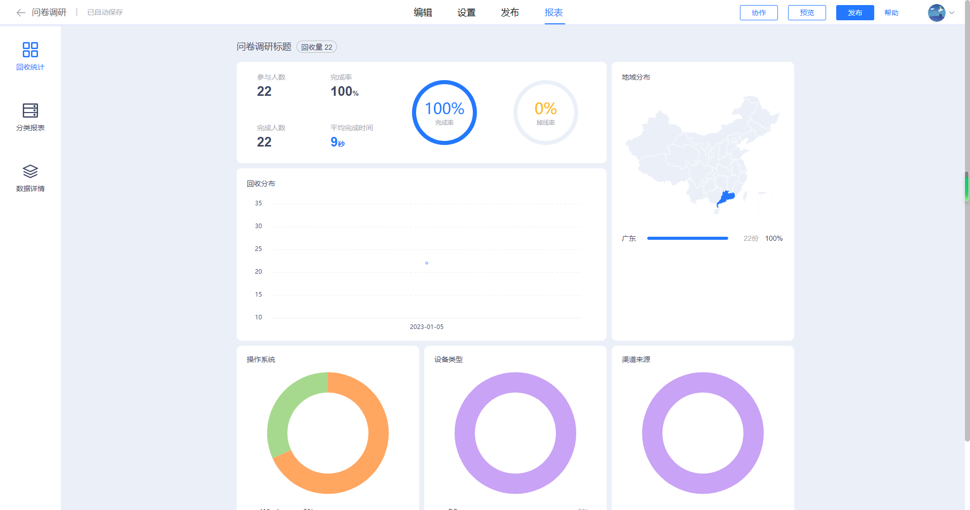
Task: Click the back arrow next to 问卷调研
Action: pyautogui.click(x=21, y=13)
